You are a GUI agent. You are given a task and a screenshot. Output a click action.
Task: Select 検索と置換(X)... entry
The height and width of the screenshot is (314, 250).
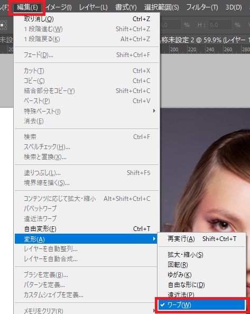point(87,157)
